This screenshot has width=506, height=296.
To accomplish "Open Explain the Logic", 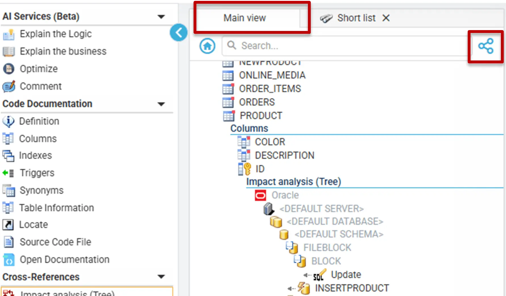I will pos(56,34).
